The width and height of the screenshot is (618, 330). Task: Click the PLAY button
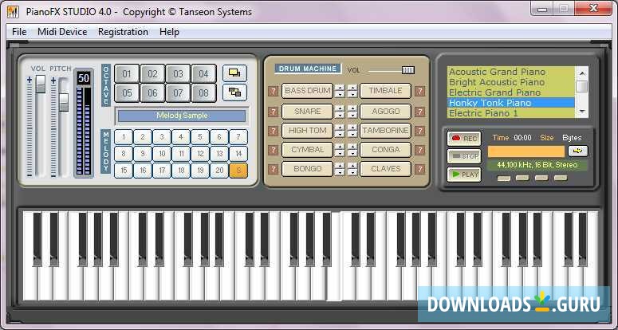coord(464,175)
